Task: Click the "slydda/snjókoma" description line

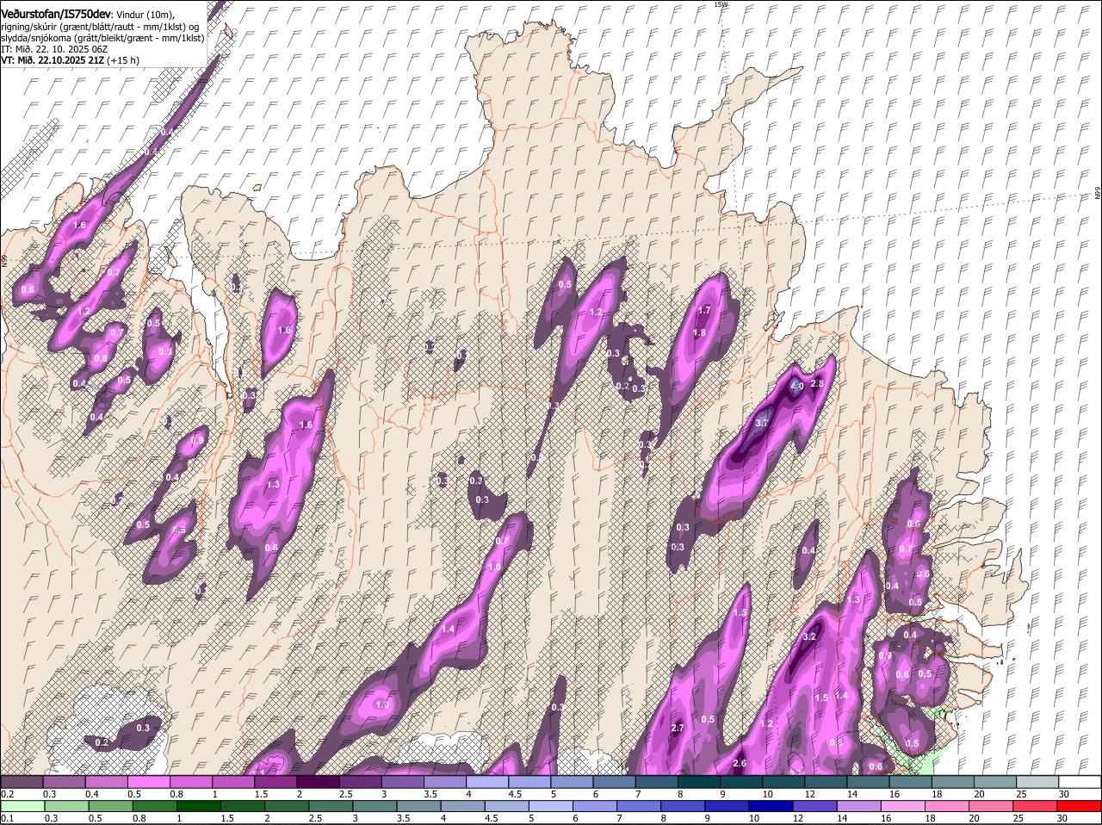Action: pyautogui.click(x=102, y=38)
